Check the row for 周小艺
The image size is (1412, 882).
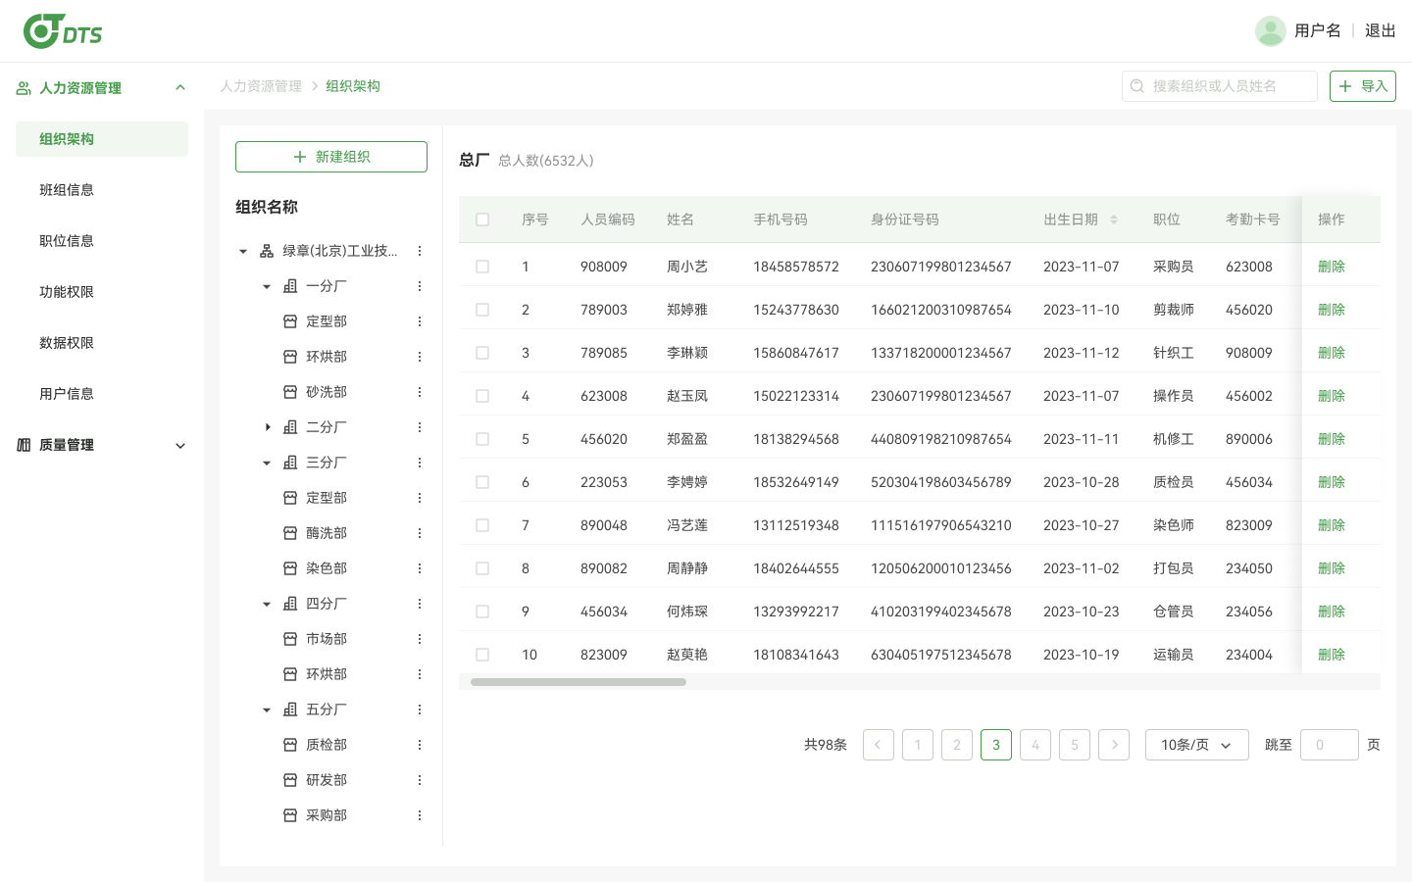coord(482,267)
